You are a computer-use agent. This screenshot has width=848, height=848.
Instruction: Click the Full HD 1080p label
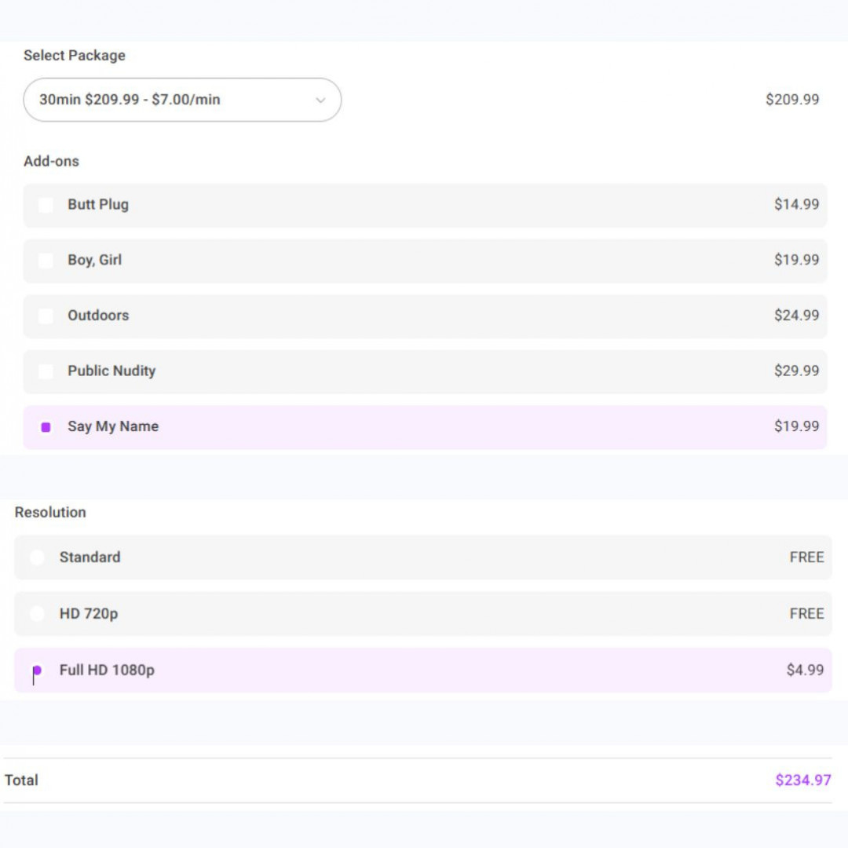[x=107, y=671]
